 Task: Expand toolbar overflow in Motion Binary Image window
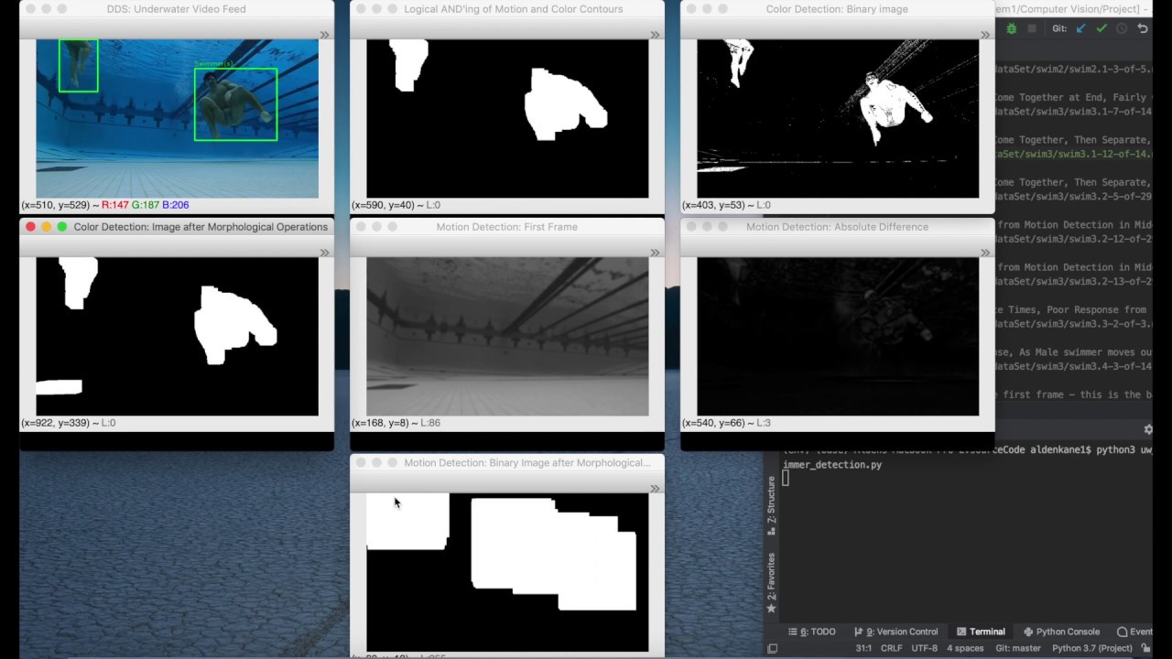(655, 489)
